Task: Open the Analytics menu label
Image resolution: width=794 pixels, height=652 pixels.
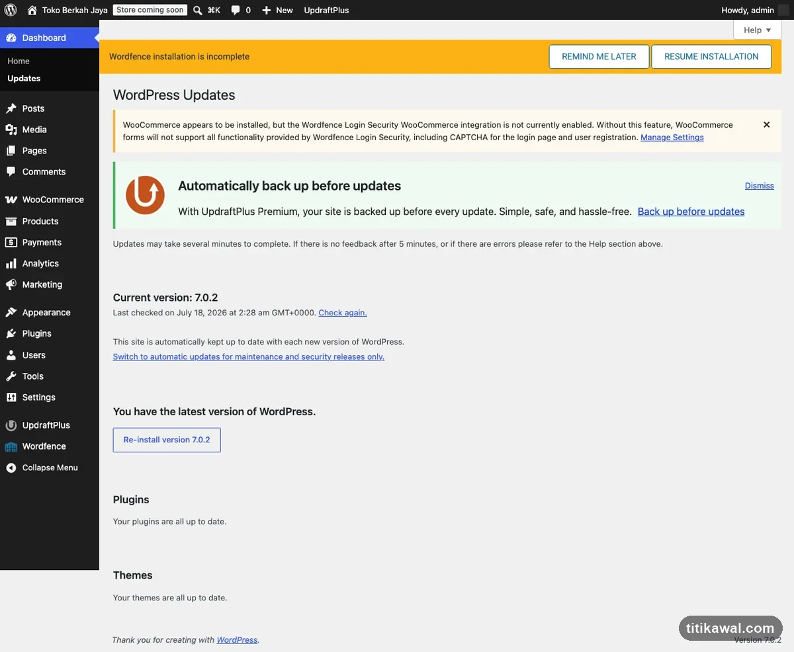Action: pyautogui.click(x=40, y=263)
